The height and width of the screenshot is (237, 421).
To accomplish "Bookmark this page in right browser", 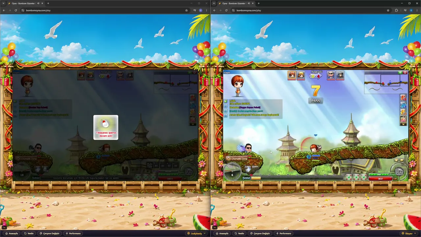I will tap(388, 10).
